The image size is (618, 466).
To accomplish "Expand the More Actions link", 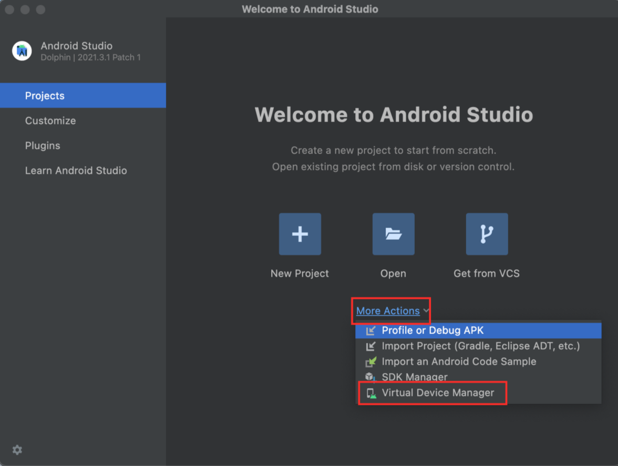I will [x=388, y=311].
